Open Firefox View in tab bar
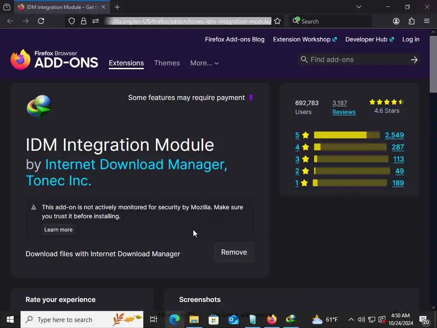The image size is (437, 328). point(7,7)
